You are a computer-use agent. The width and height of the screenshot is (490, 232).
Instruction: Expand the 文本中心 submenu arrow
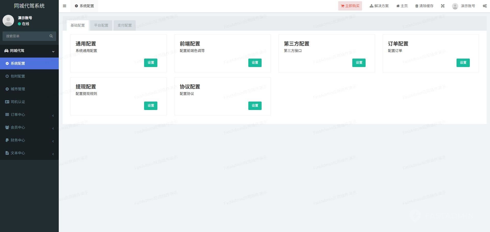coord(53,154)
